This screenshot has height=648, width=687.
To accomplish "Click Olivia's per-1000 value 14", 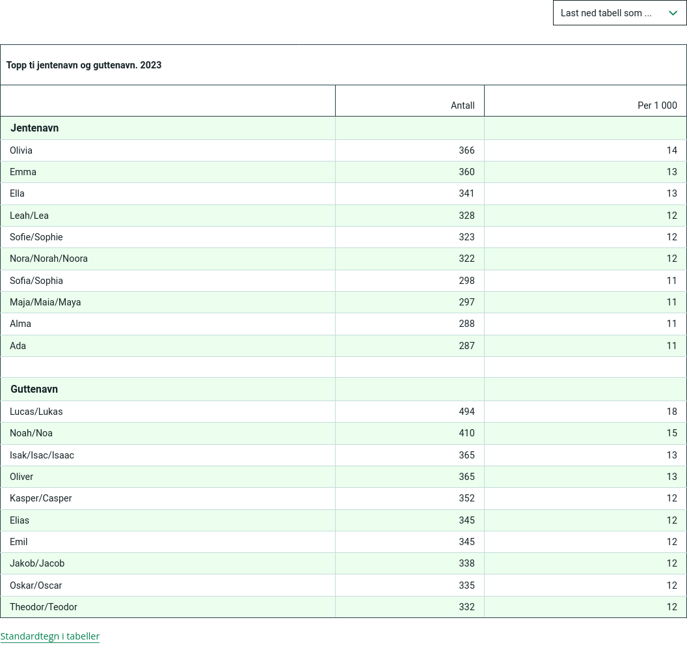I will click(x=672, y=150).
